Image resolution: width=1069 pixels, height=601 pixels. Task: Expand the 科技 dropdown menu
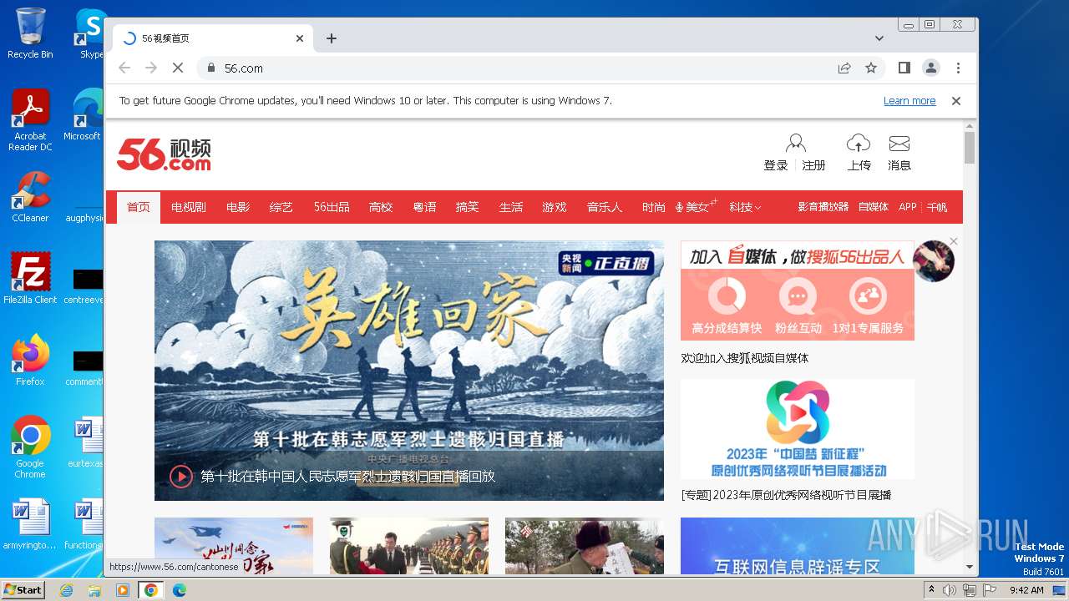click(745, 207)
